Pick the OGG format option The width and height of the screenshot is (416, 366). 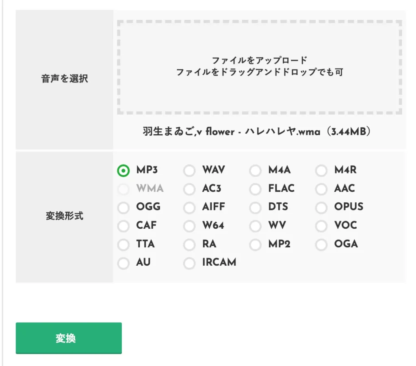click(123, 208)
